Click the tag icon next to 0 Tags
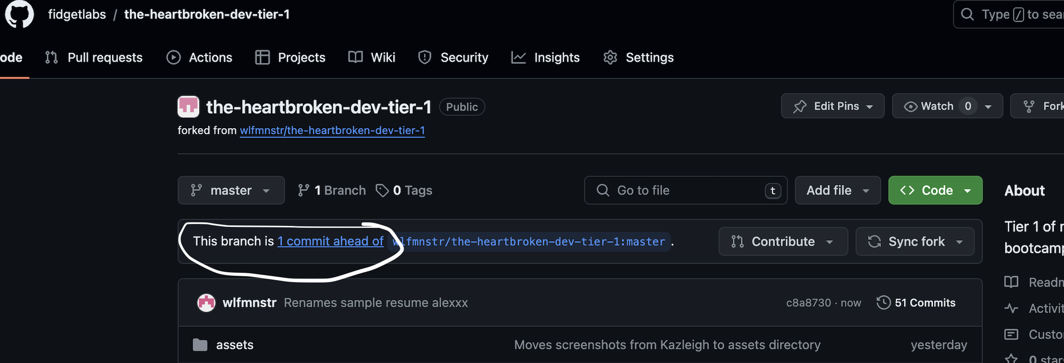The width and height of the screenshot is (1064, 363). (x=382, y=190)
